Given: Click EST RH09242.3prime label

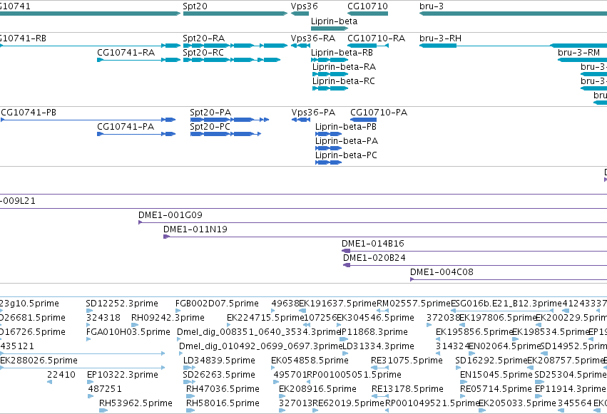Looking at the screenshot, I should tap(168, 318).
